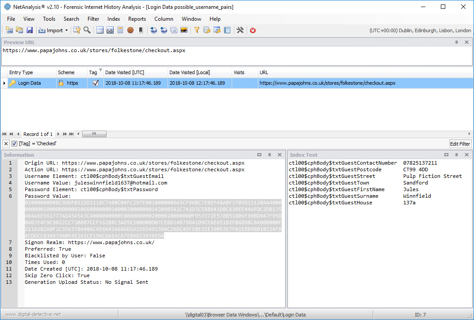Click the magnifying glass search icon

[87, 30]
